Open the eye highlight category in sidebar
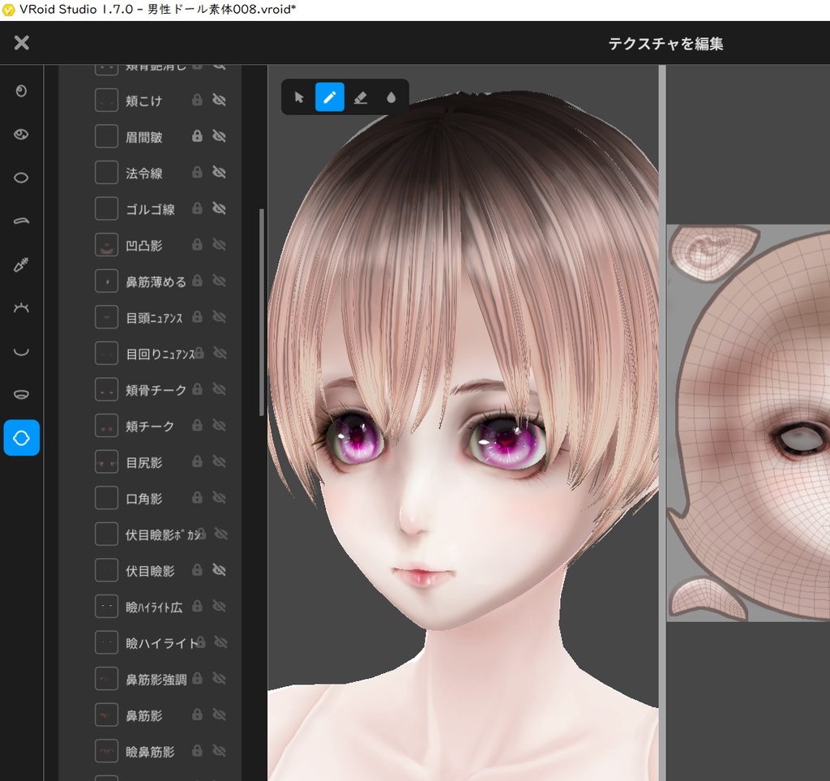 tap(21, 135)
